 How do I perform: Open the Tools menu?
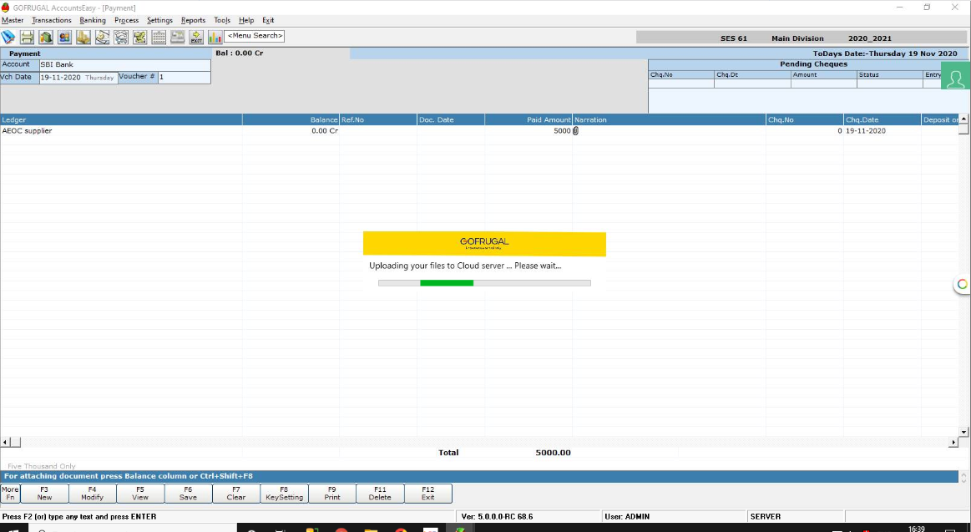click(222, 20)
